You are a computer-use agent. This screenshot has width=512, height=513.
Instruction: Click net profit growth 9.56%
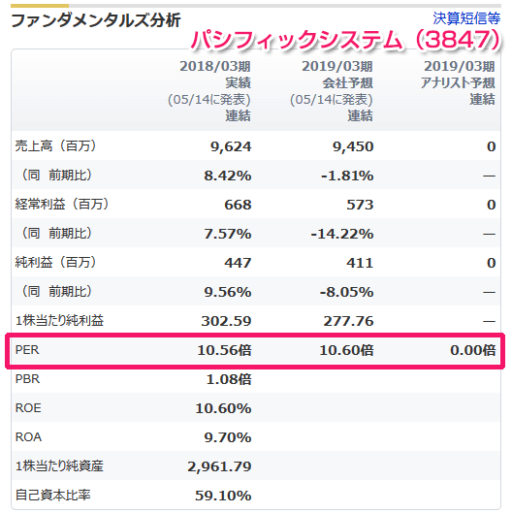click(228, 292)
